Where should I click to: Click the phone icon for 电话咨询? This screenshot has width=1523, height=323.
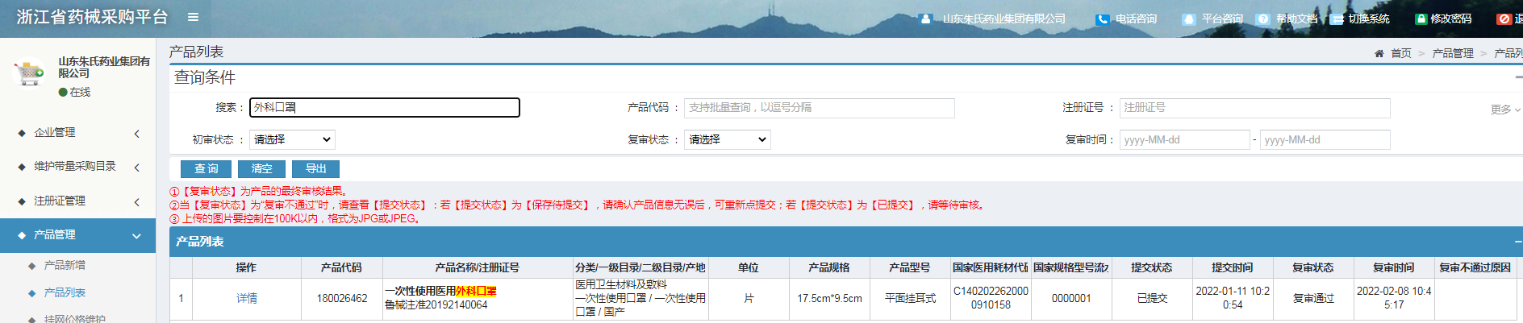pos(1102,19)
